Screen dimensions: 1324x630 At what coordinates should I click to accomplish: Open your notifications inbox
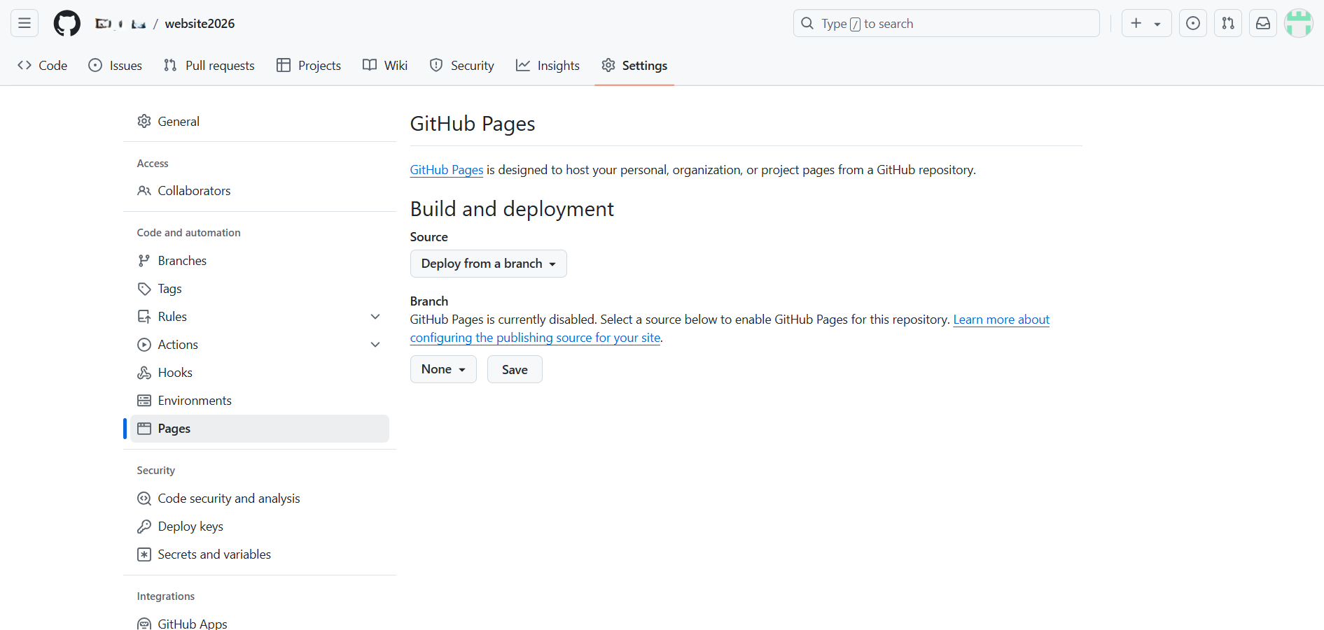[x=1262, y=23]
